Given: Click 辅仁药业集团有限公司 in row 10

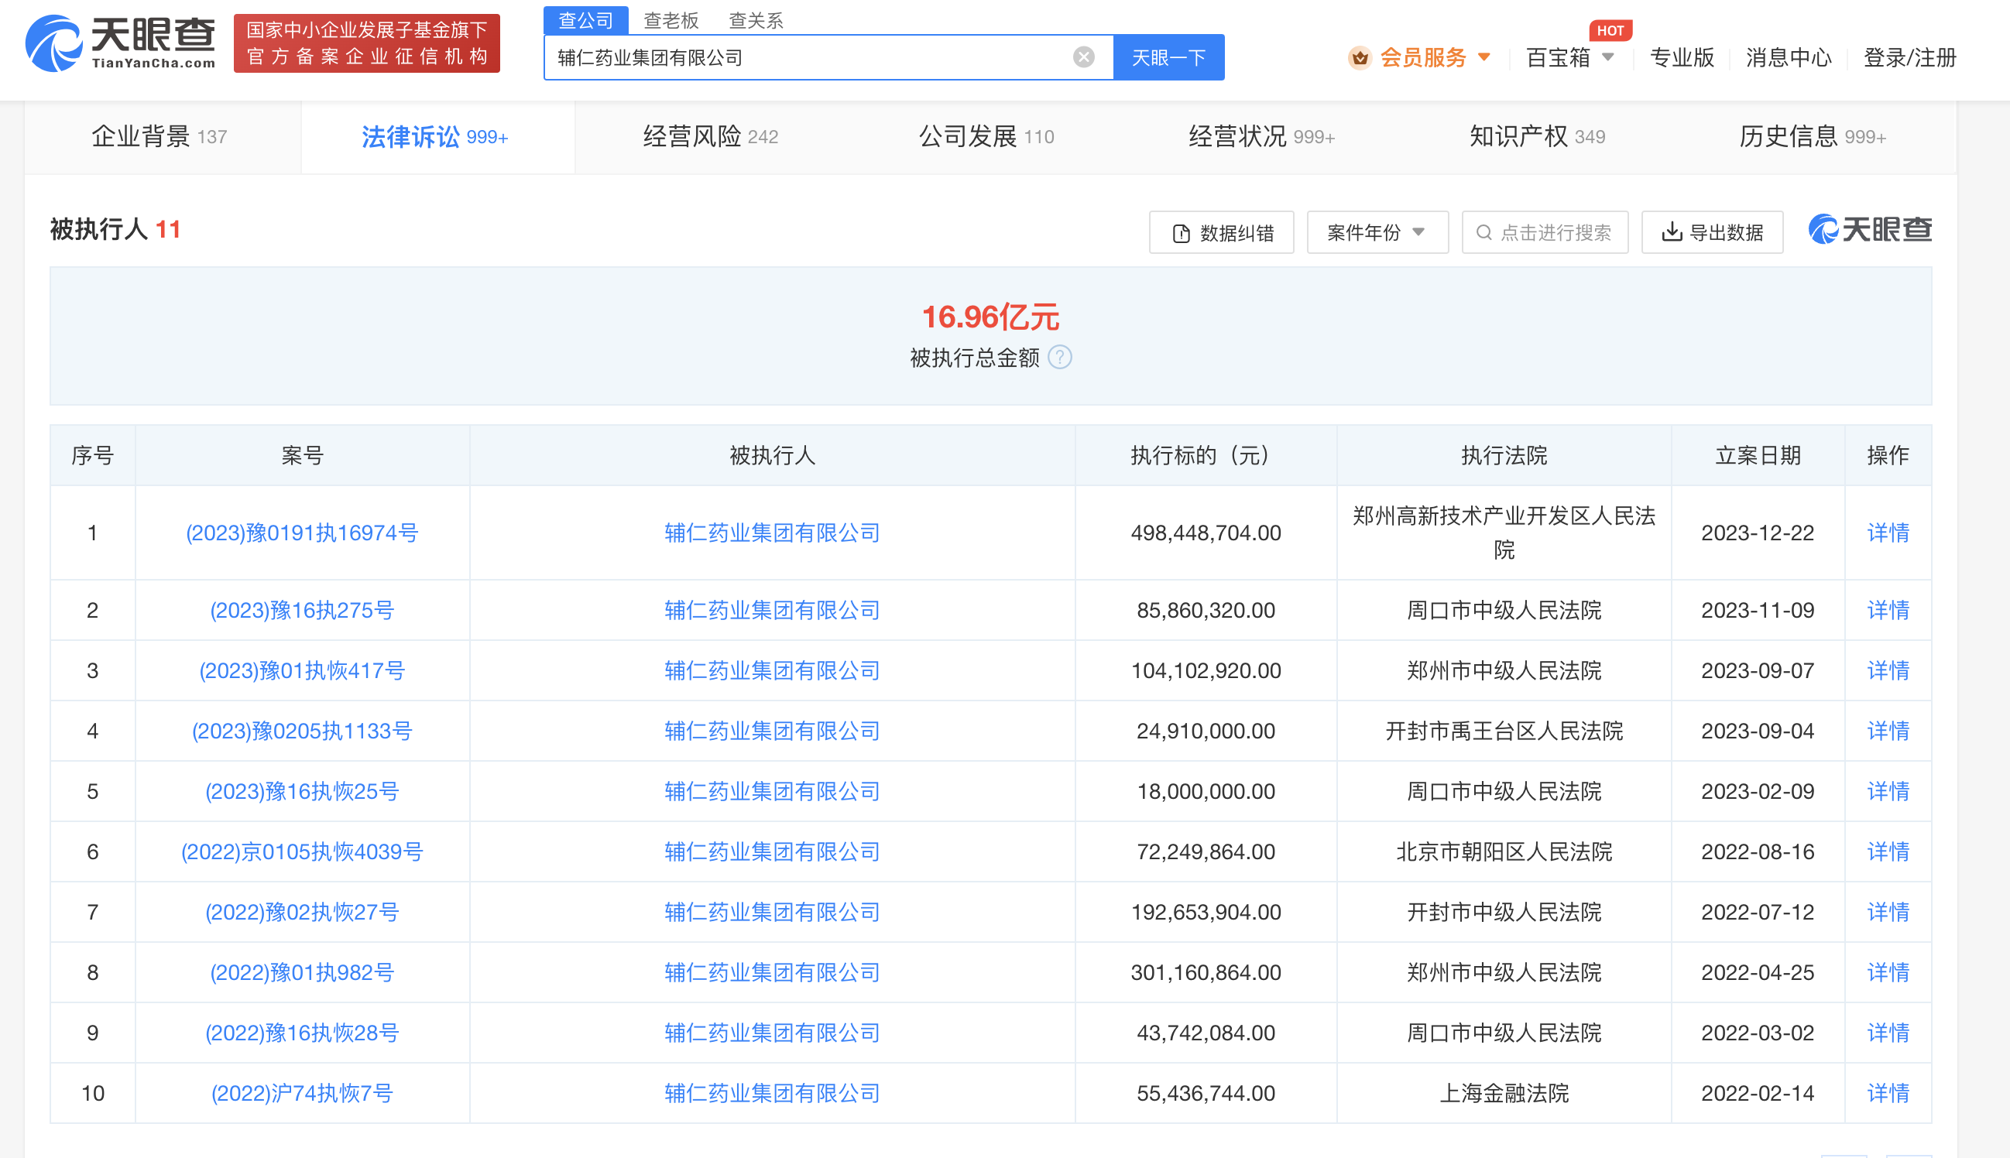Looking at the screenshot, I should tap(773, 1094).
